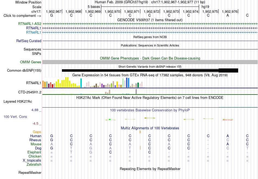Click the 4.88 conservation axis value

click(35, 110)
